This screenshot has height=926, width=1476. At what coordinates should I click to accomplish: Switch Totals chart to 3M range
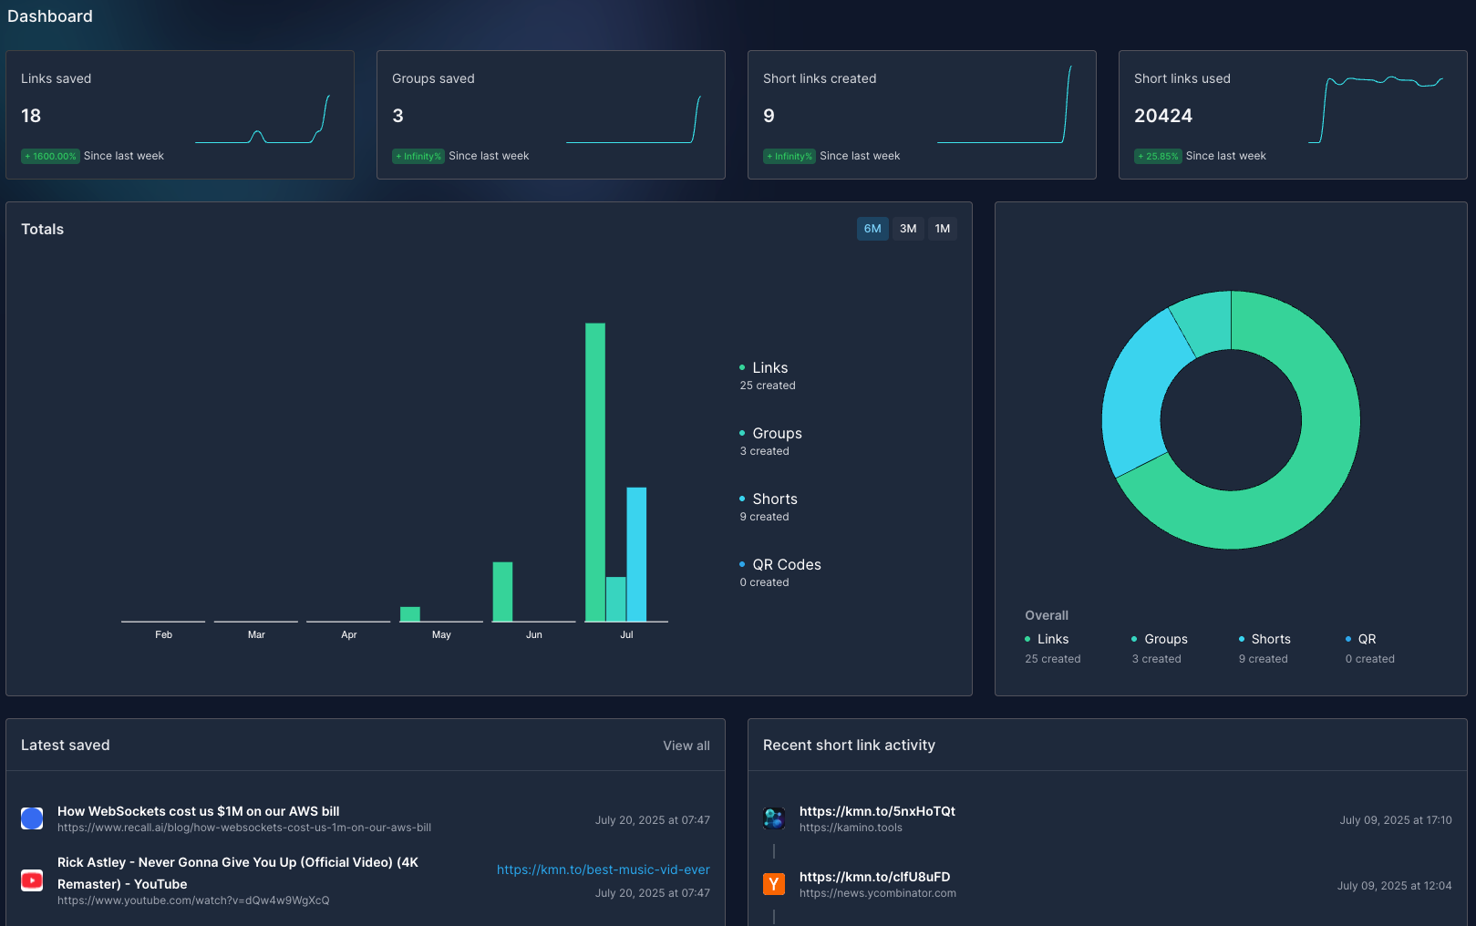click(x=908, y=229)
